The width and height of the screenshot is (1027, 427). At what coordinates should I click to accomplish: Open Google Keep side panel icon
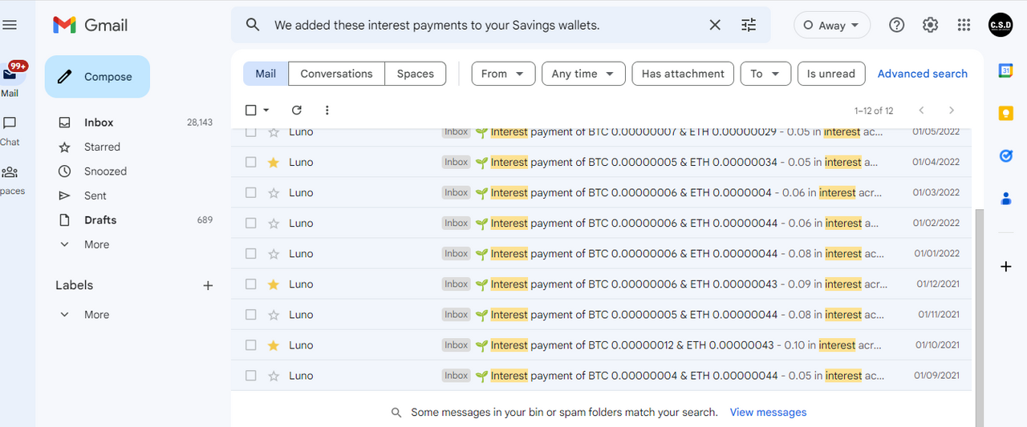(1006, 113)
